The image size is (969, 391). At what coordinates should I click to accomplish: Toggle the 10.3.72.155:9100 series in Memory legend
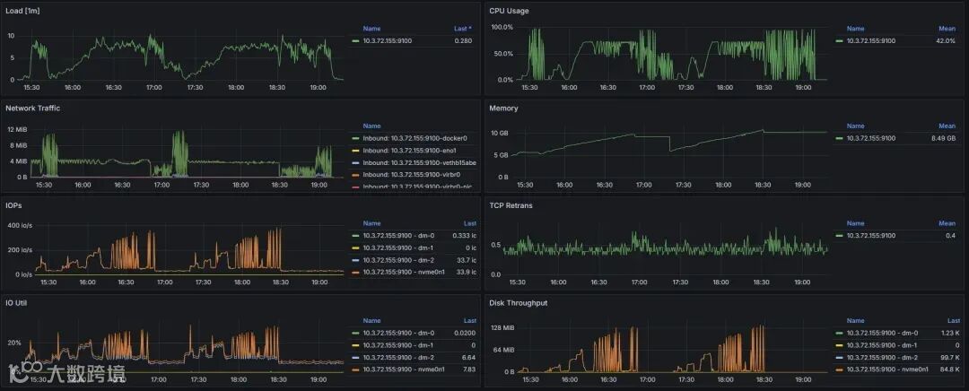pos(871,138)
